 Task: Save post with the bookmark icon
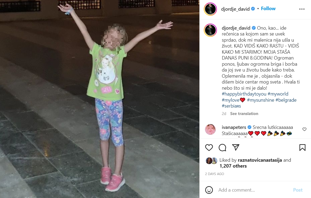pos(302,148)
